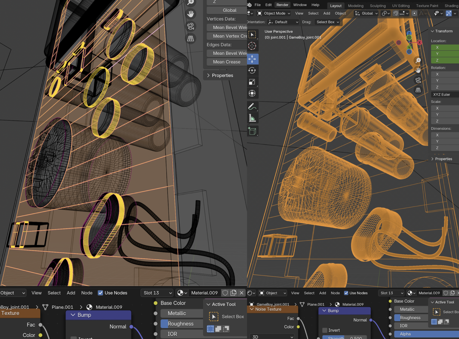Choose extend selection mode in left Active Tool panel
Image resolution: width=459 pixels, height=339 pixels.
(218, 329)
